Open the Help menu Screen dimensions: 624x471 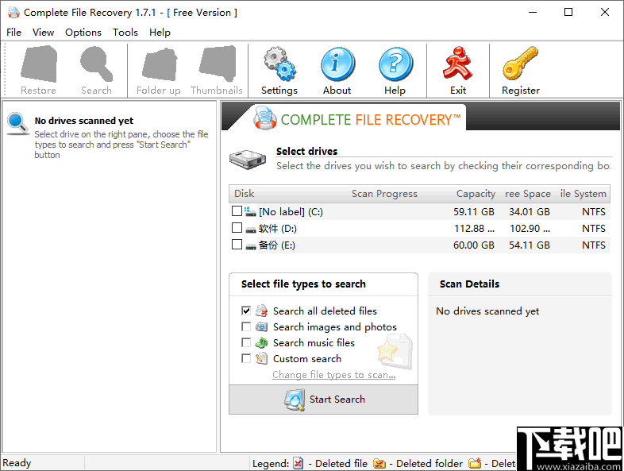click(x=160, y=33)
